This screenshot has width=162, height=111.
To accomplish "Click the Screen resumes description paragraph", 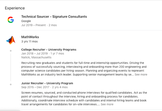I will (84, 98).
